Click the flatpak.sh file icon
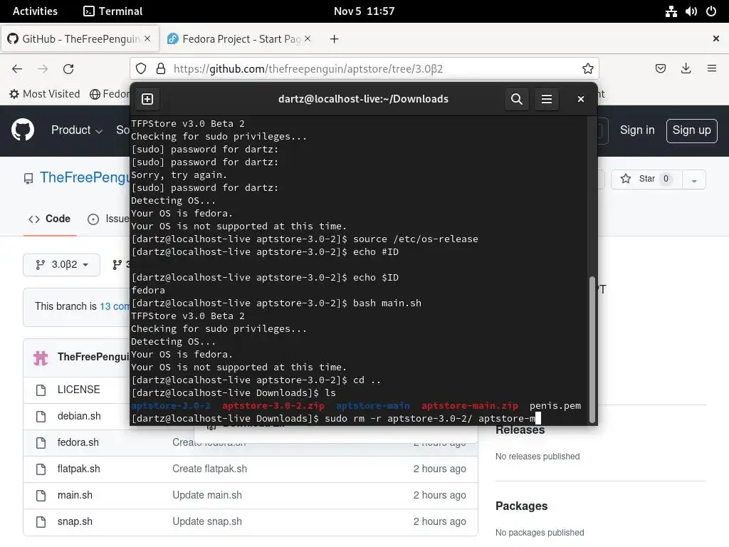 (x=41, y=469)
